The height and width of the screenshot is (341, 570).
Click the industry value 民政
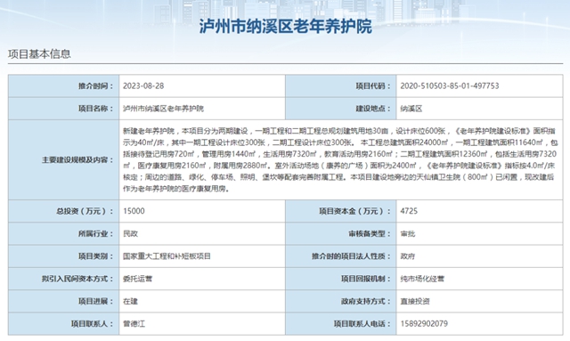coord(131,233)
